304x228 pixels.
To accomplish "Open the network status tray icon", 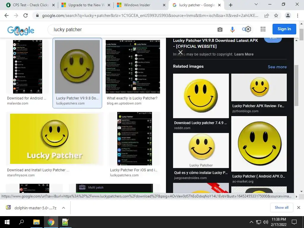I will pyautogui.click(x=259, y=222).
